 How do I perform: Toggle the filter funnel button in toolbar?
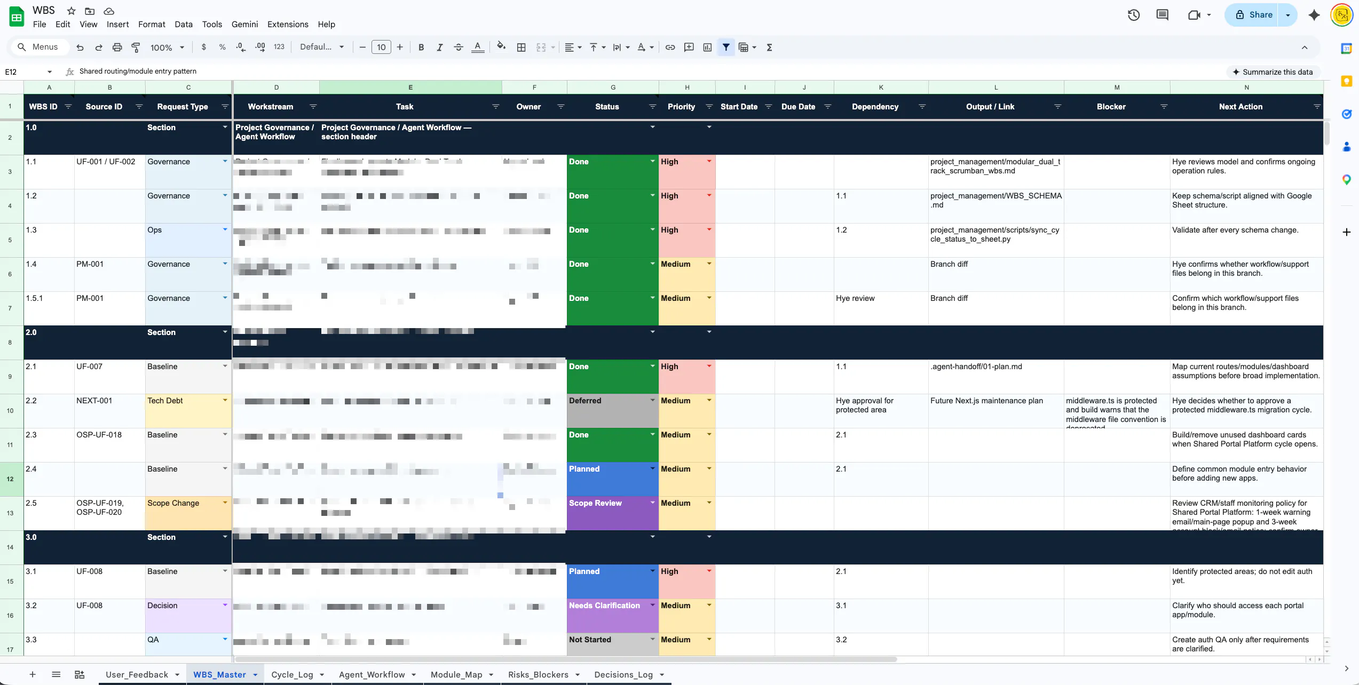[726, 47]
